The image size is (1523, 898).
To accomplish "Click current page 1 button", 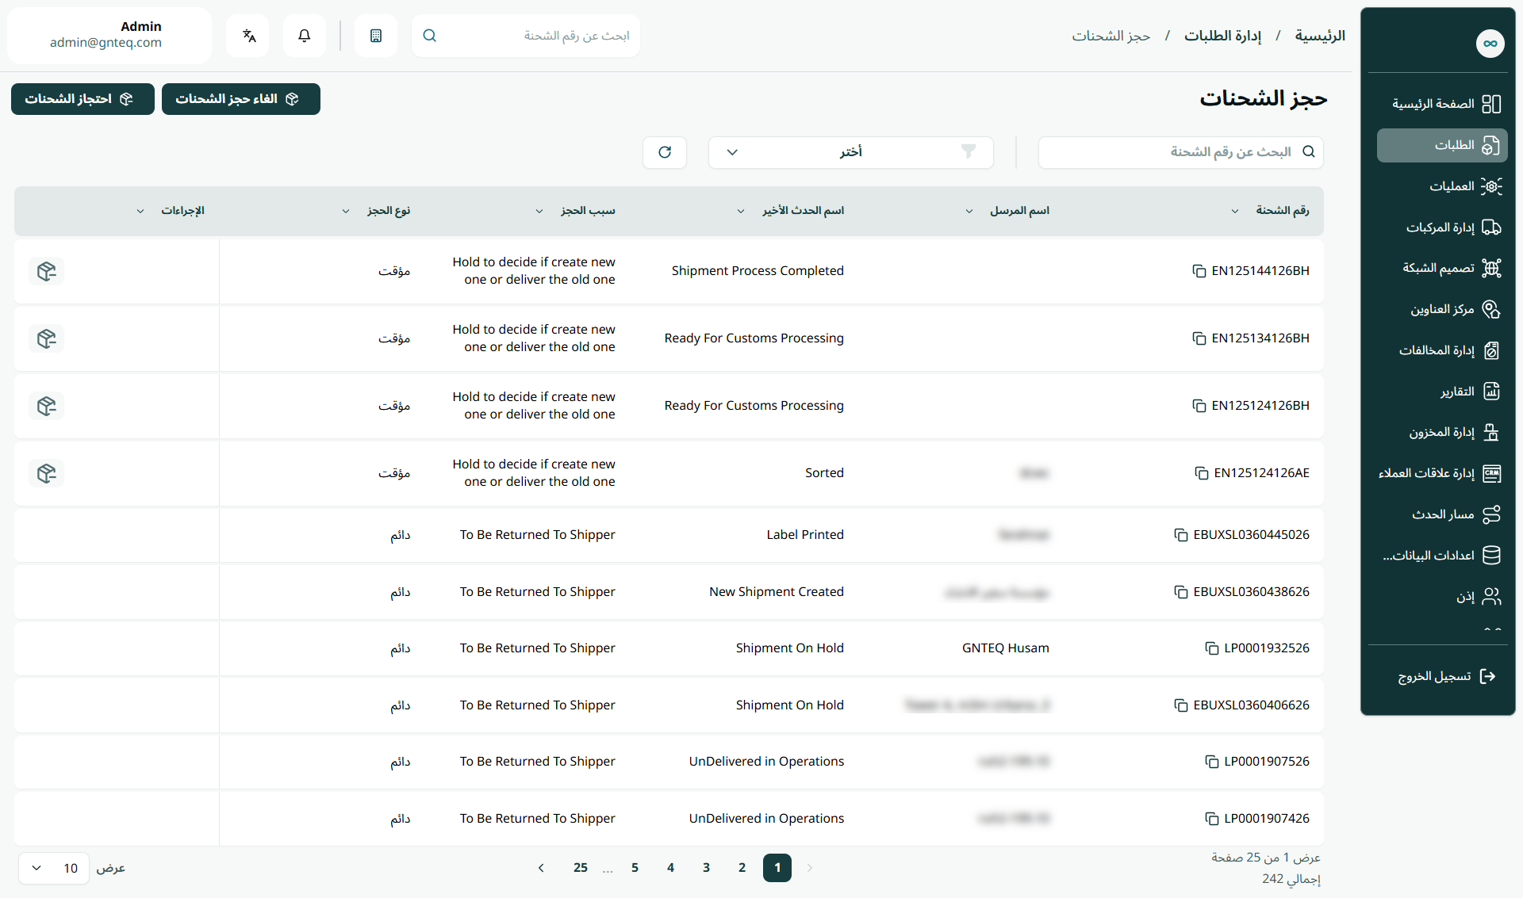I will tap(777, 868).
